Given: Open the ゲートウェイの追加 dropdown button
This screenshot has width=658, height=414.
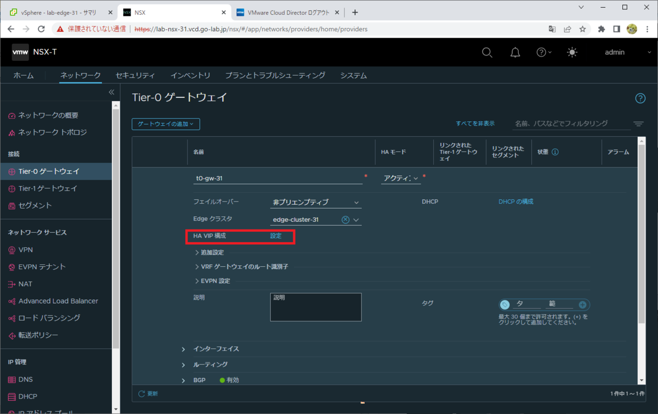Looking at the screenshot, I should [166, 124].
